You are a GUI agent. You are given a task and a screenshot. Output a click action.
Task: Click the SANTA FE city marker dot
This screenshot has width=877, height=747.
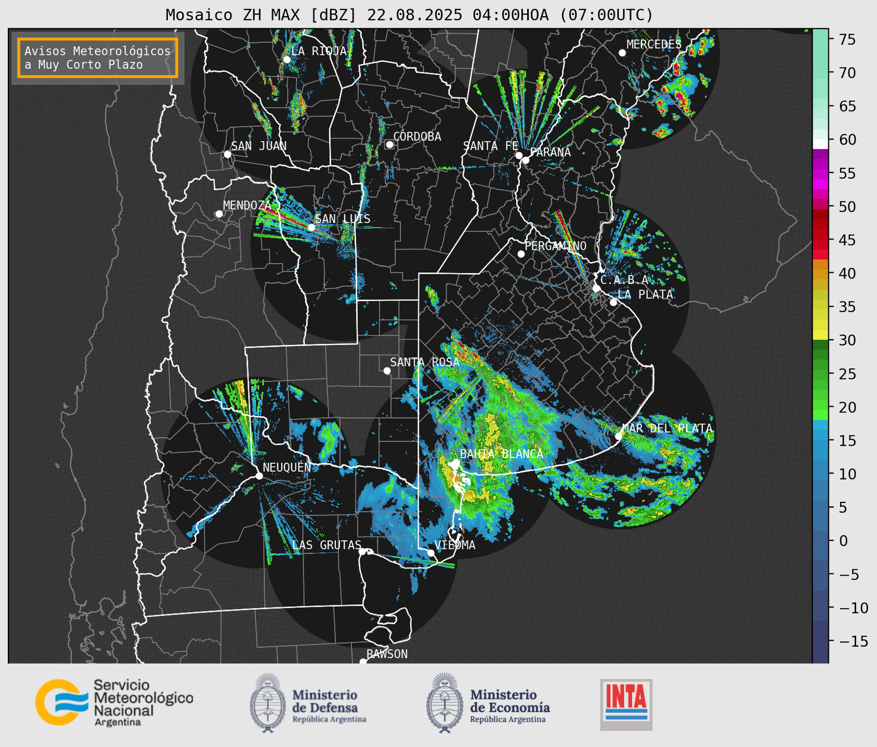pyautogui.click(x=519, y=155)
